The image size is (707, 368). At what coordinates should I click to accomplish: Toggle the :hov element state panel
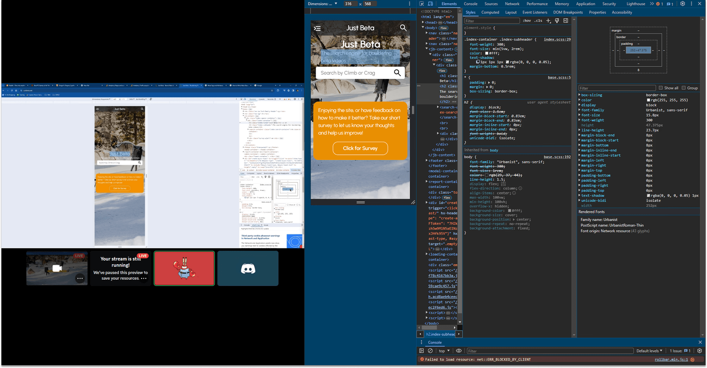tap(527, 21)
